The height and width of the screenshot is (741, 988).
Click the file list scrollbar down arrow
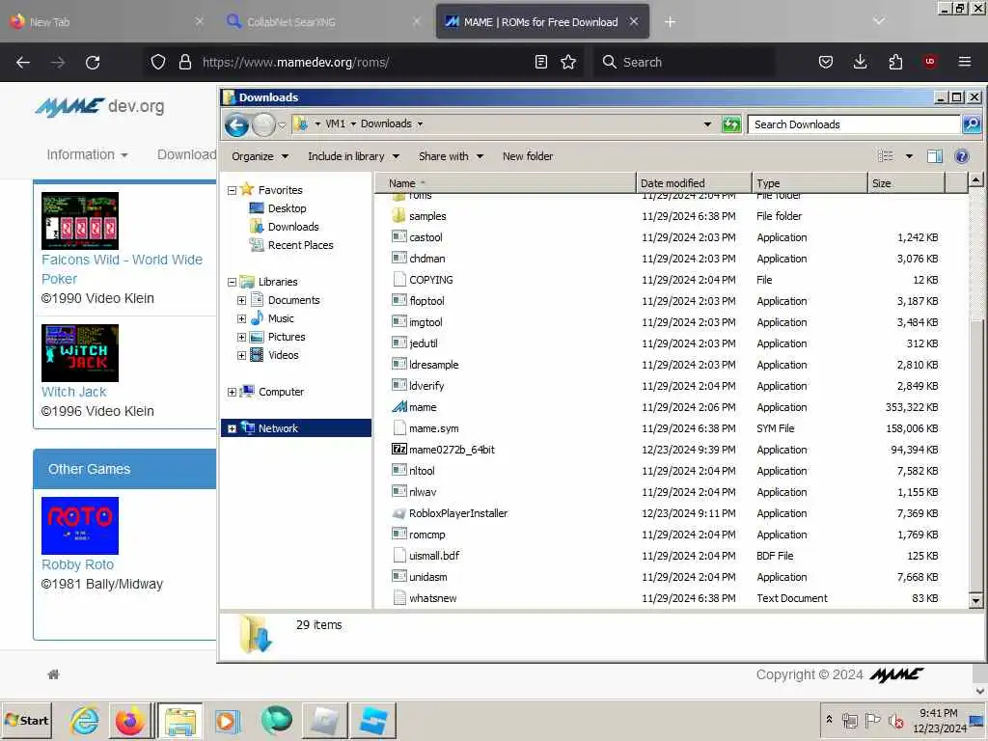[x=975, y=601]
